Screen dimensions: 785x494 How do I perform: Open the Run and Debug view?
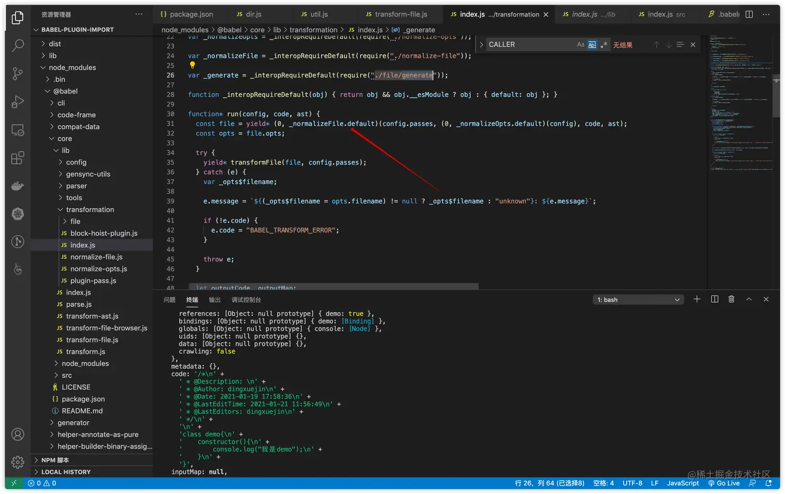[x=18, y=102]
